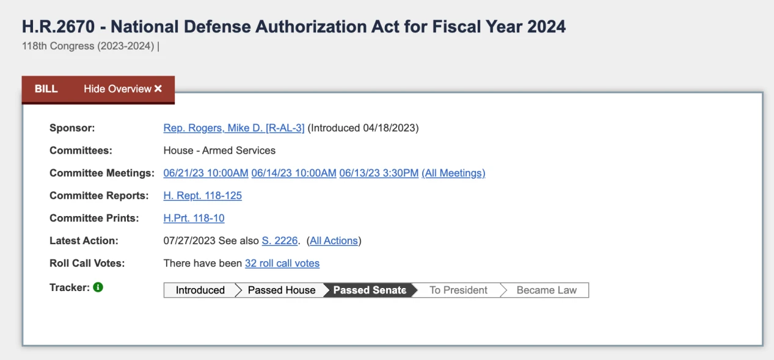Click the Passed House tracker stage

282,290
